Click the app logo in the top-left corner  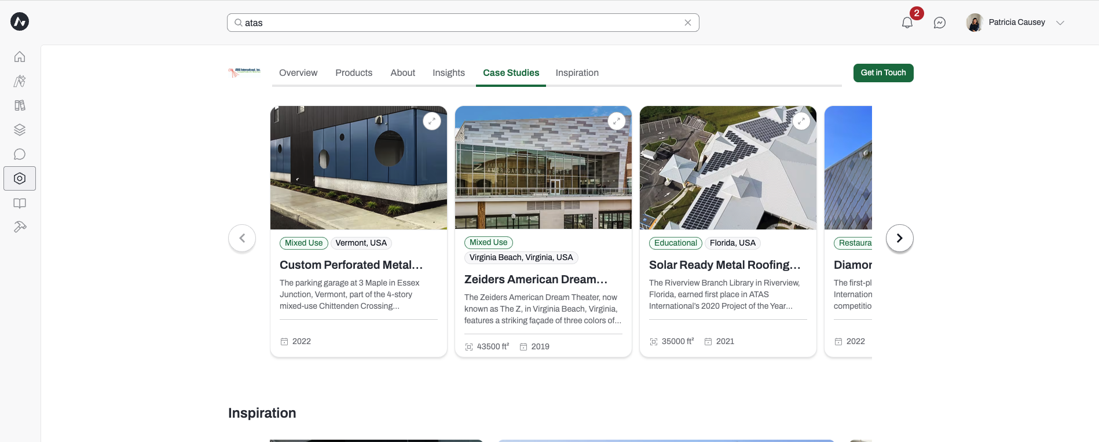tap(20, 22)
